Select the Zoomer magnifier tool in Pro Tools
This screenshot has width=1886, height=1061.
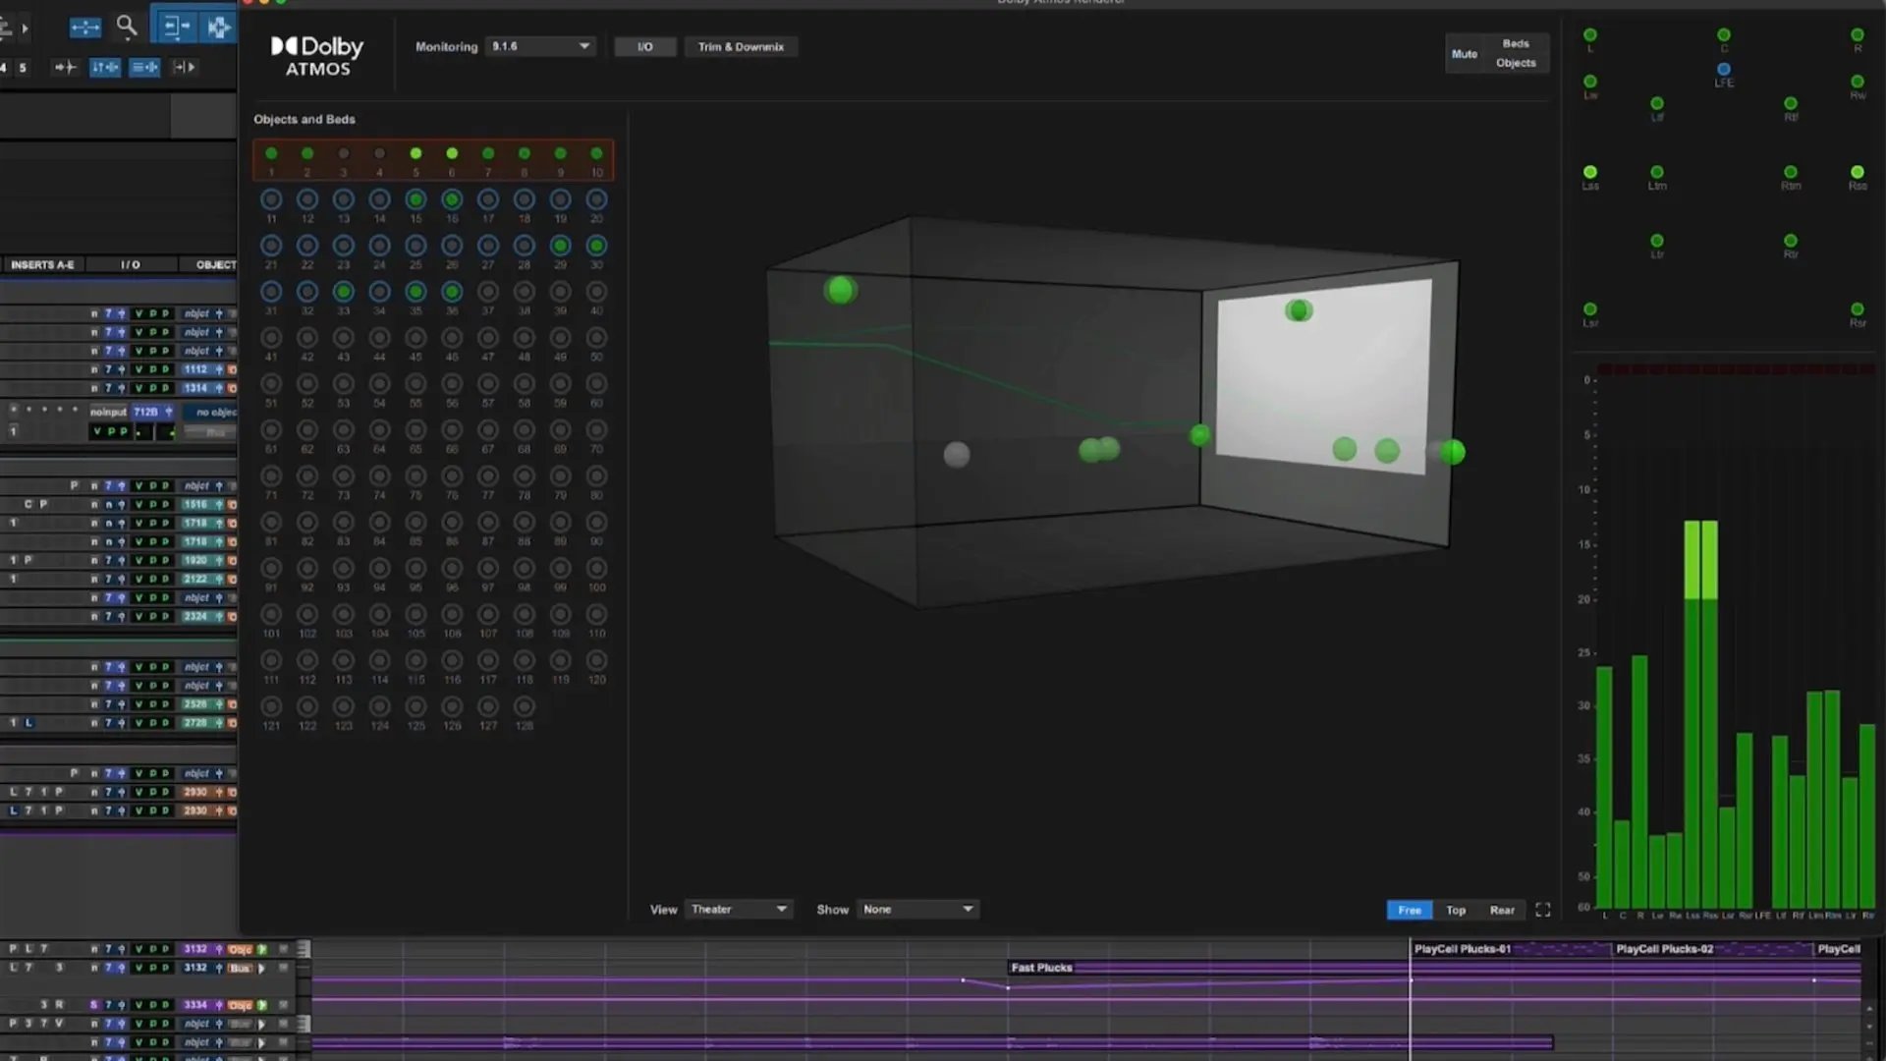tap(127, 26)
